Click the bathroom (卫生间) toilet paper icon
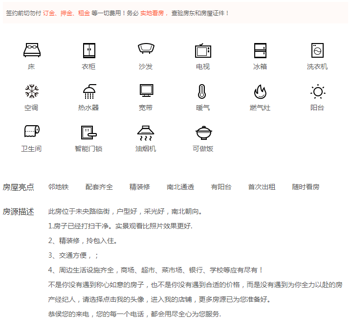The width and height of the screenshot is (352, 336). pyautogui.click(x=32, y=131)
